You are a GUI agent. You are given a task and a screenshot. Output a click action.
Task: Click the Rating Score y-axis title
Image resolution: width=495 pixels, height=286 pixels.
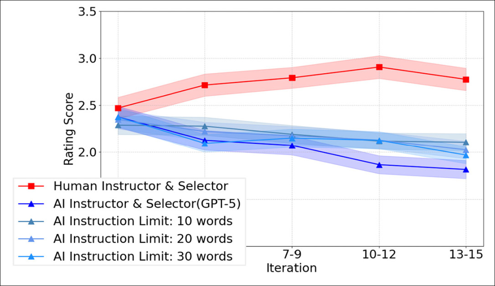coord(68,129)
